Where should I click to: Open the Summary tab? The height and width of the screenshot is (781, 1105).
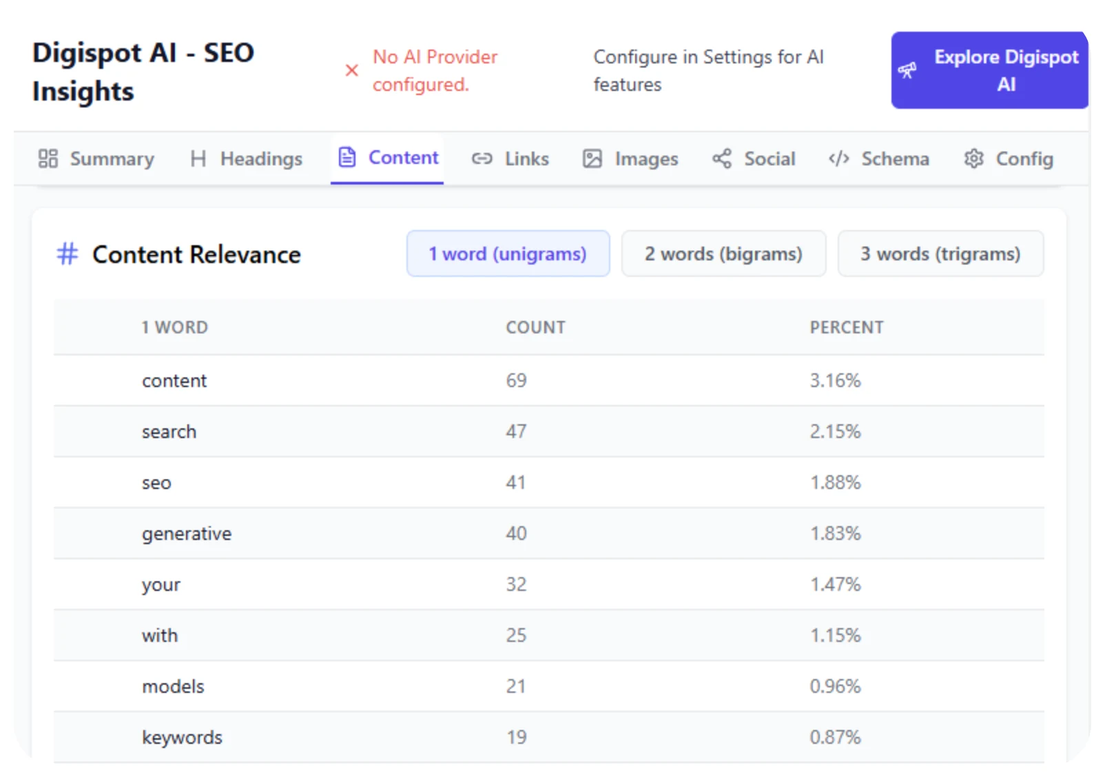click(96, 159)
